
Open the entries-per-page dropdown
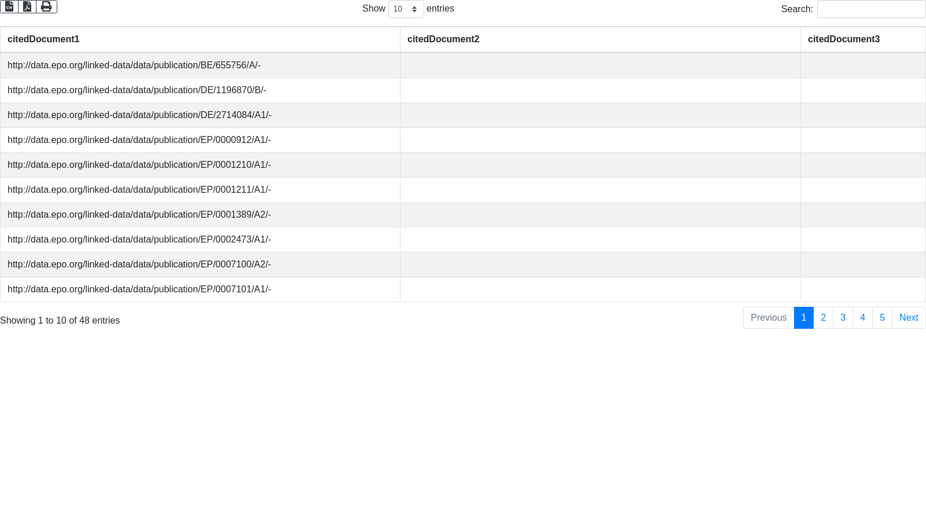(x=406, y=9)
